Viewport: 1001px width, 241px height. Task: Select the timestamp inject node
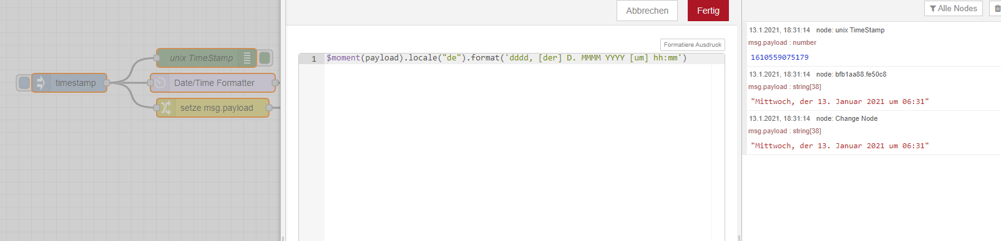69,83
